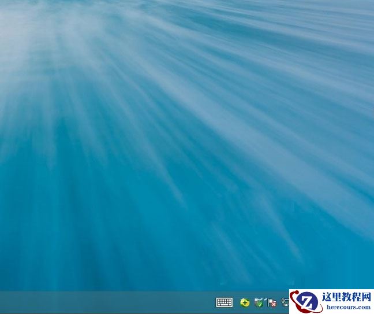Image resolution: width=374 pixels, height=314 pixels.
Task: Click the network connection tray icon
Action: [285, 302]
